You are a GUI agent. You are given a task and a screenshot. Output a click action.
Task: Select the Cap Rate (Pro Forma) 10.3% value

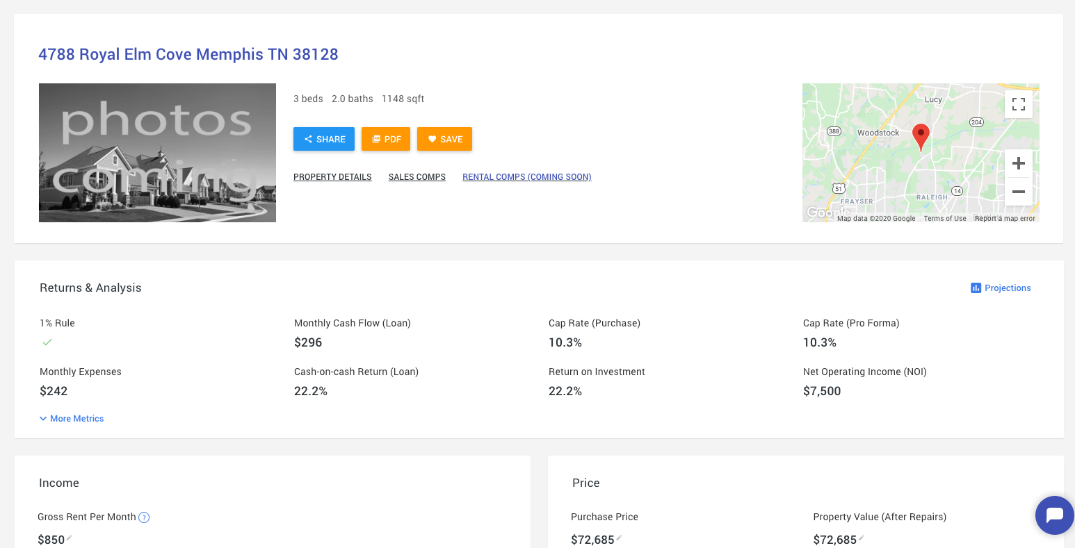tap(820, 342)
